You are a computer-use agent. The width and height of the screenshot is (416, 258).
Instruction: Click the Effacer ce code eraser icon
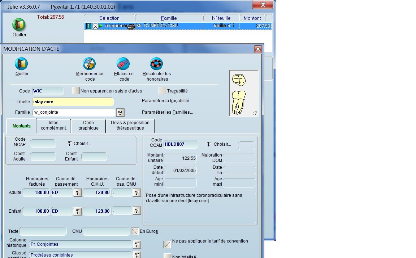click(123, 64)
